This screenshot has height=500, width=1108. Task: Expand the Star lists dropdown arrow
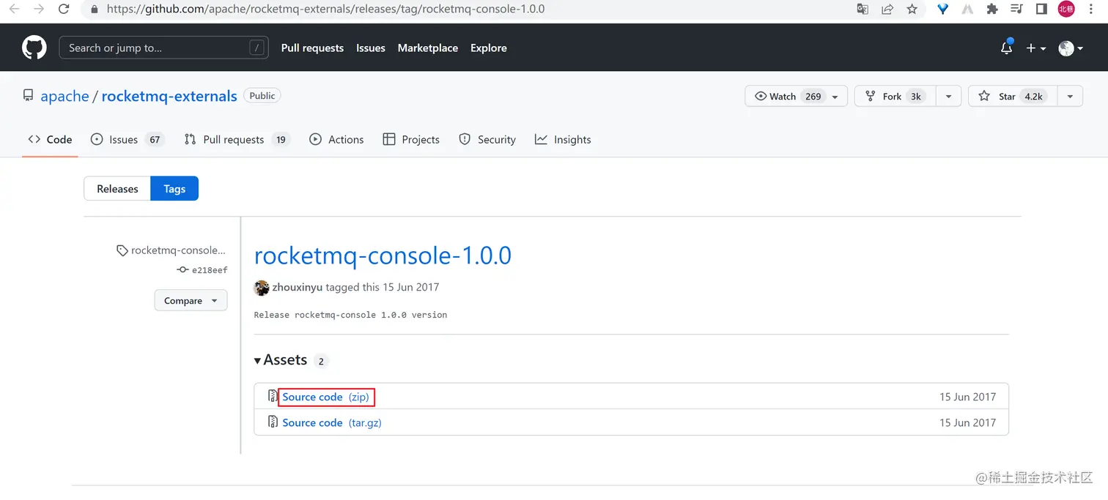point(1070,97)
